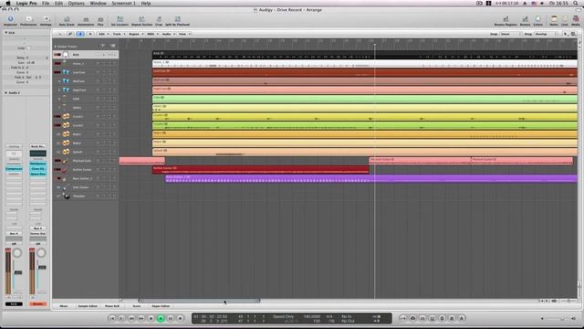Open the Options menu
Image resolution: width=584 pixels, height=329 pixels.
click(76, 4)
